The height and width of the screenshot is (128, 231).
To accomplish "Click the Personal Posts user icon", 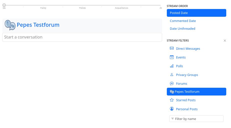I will (172, 109).
